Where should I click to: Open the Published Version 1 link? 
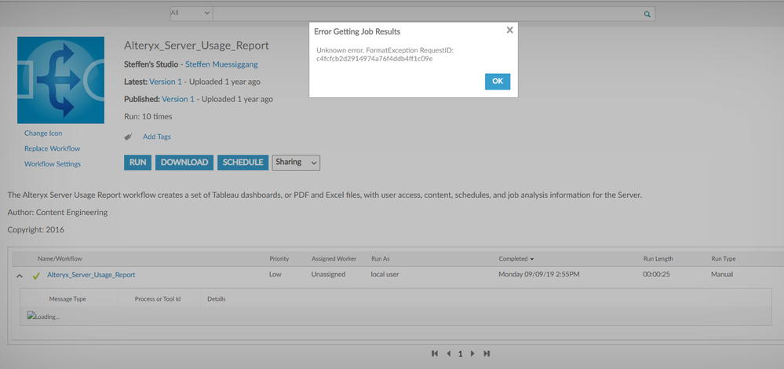(178, 99)
